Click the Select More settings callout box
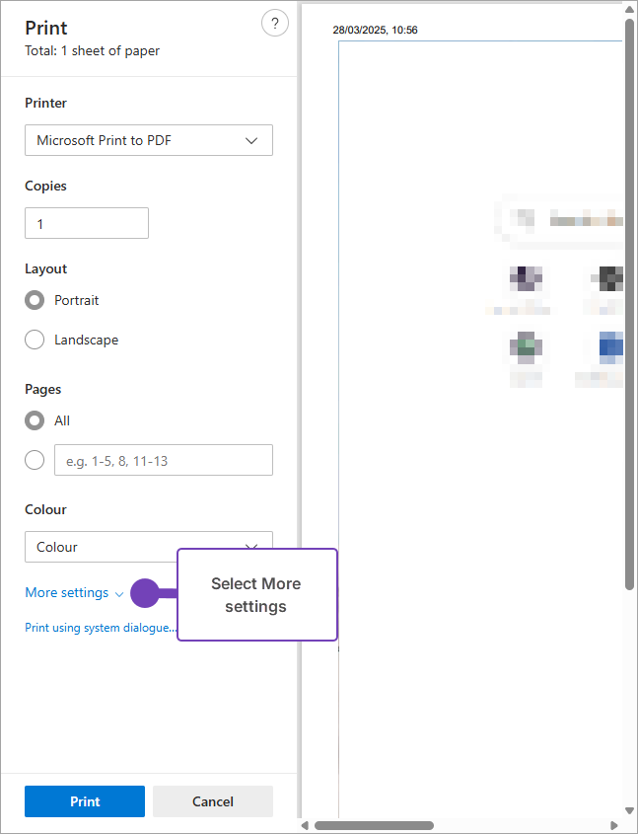This screenshot has width=638, height=834. tap(256, 595)
